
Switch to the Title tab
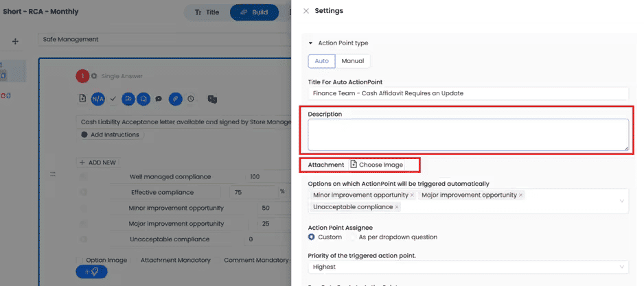(x=206, y=12)
